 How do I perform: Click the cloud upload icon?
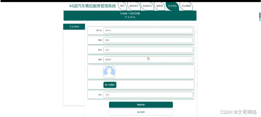[106, 85]
